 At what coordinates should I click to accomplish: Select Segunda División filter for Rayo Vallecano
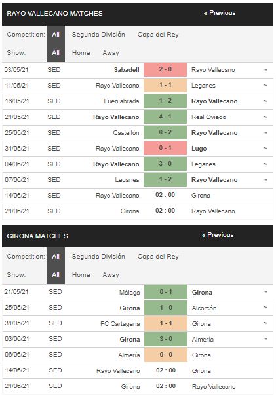98,35
